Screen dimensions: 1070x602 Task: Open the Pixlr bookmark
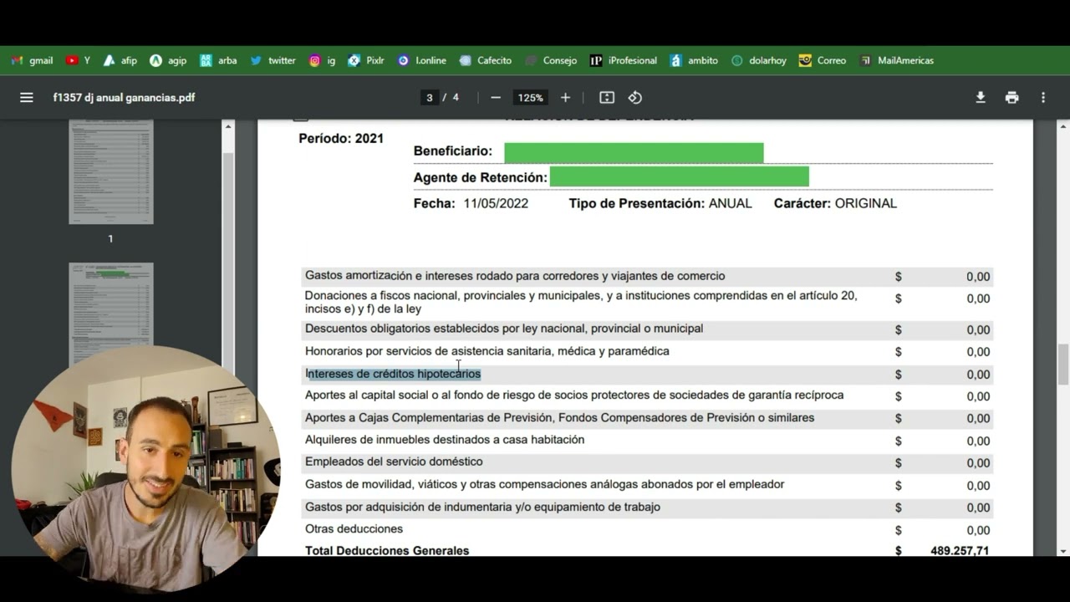366,60
